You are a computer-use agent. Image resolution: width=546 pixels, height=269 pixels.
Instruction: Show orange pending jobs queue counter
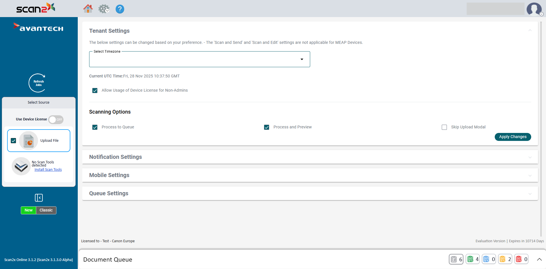505,259
